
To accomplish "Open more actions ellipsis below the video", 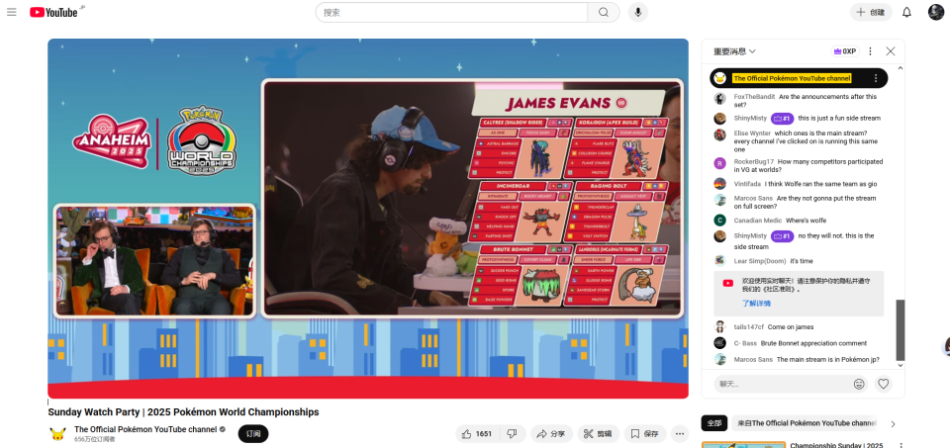I will click(x=679, y=433).
